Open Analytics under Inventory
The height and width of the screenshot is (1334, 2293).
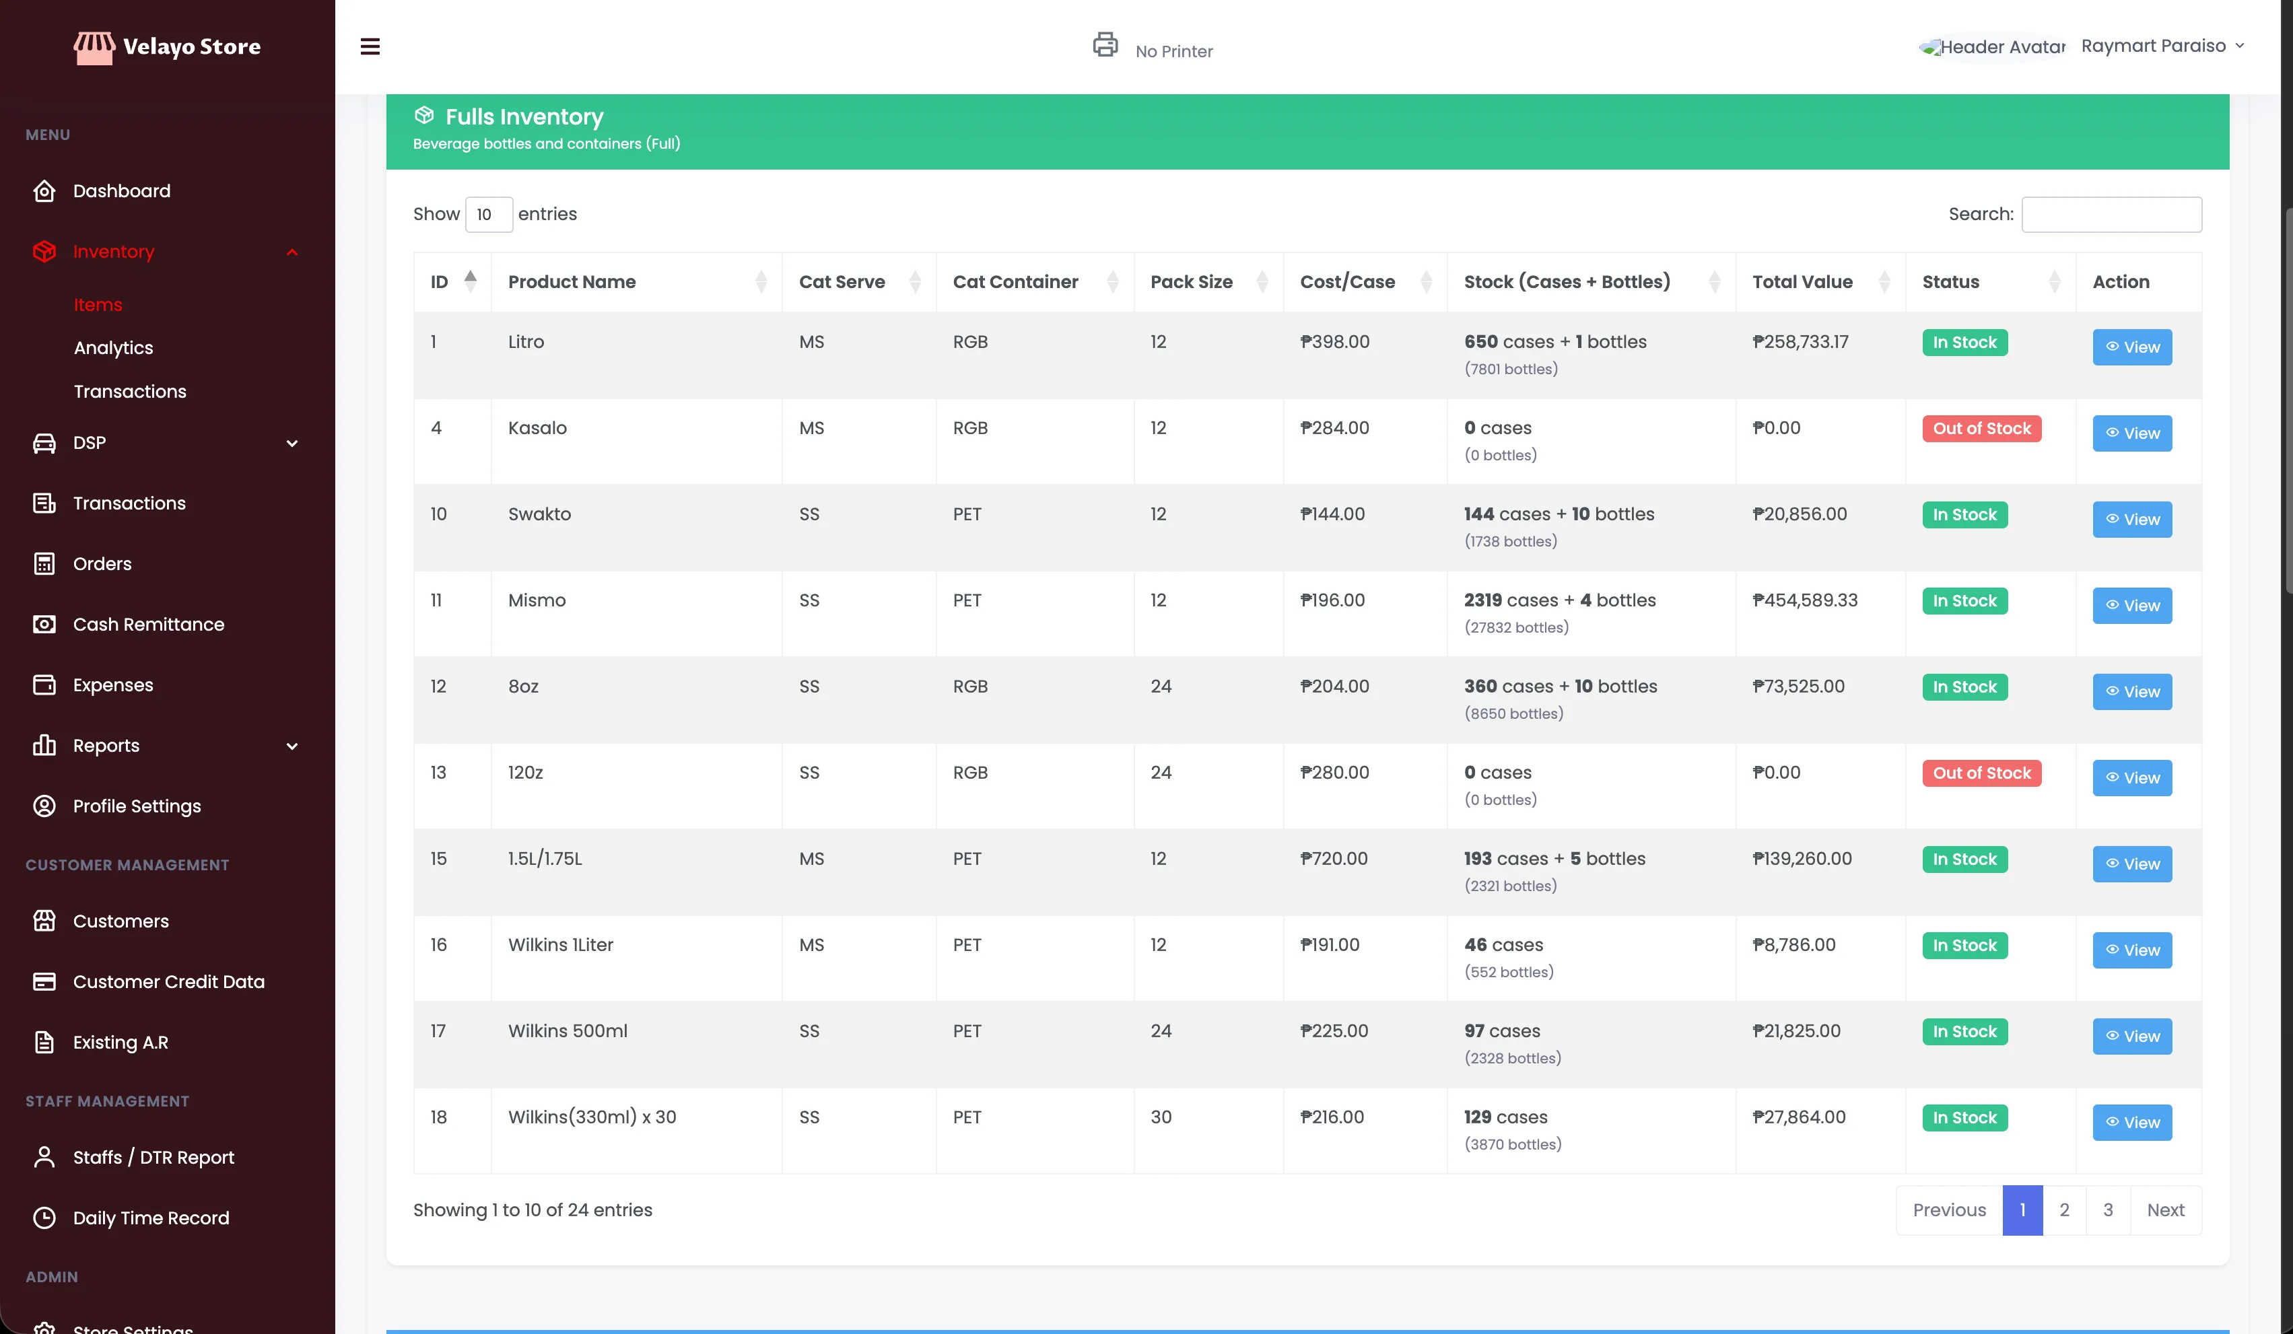(113, 347)
